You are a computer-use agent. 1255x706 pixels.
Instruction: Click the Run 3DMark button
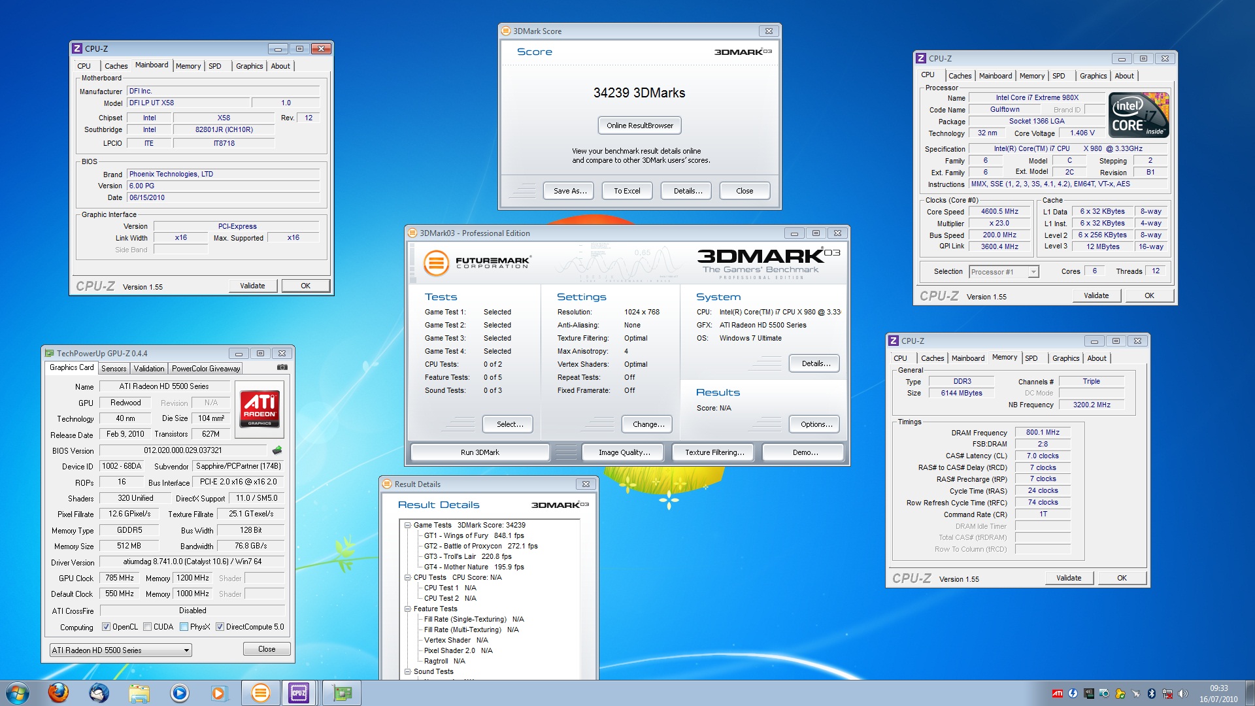[480, 452]
